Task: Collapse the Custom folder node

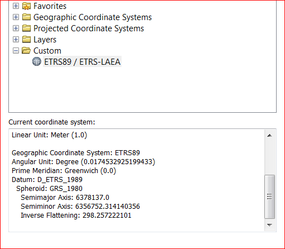Action: click(x=16, y=51)
